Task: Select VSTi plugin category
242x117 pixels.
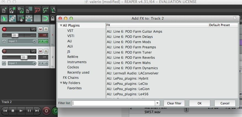Action: (71, 36)
